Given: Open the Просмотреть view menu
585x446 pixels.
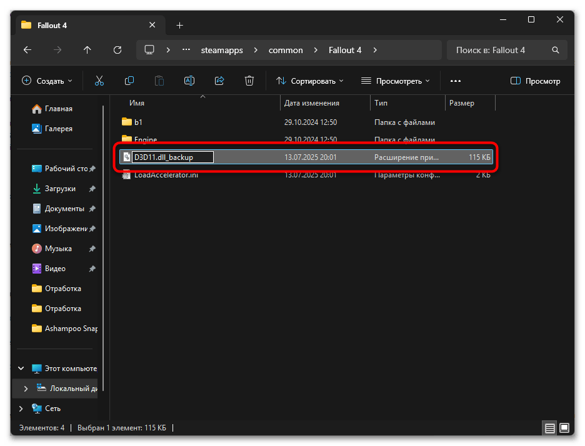Looking at the screenshot, I should click(396, 81).
